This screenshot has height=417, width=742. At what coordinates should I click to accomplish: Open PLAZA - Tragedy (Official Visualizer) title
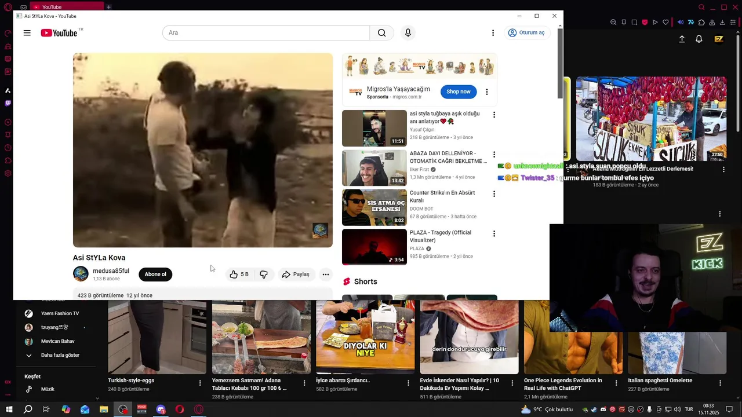pos(441,236)
